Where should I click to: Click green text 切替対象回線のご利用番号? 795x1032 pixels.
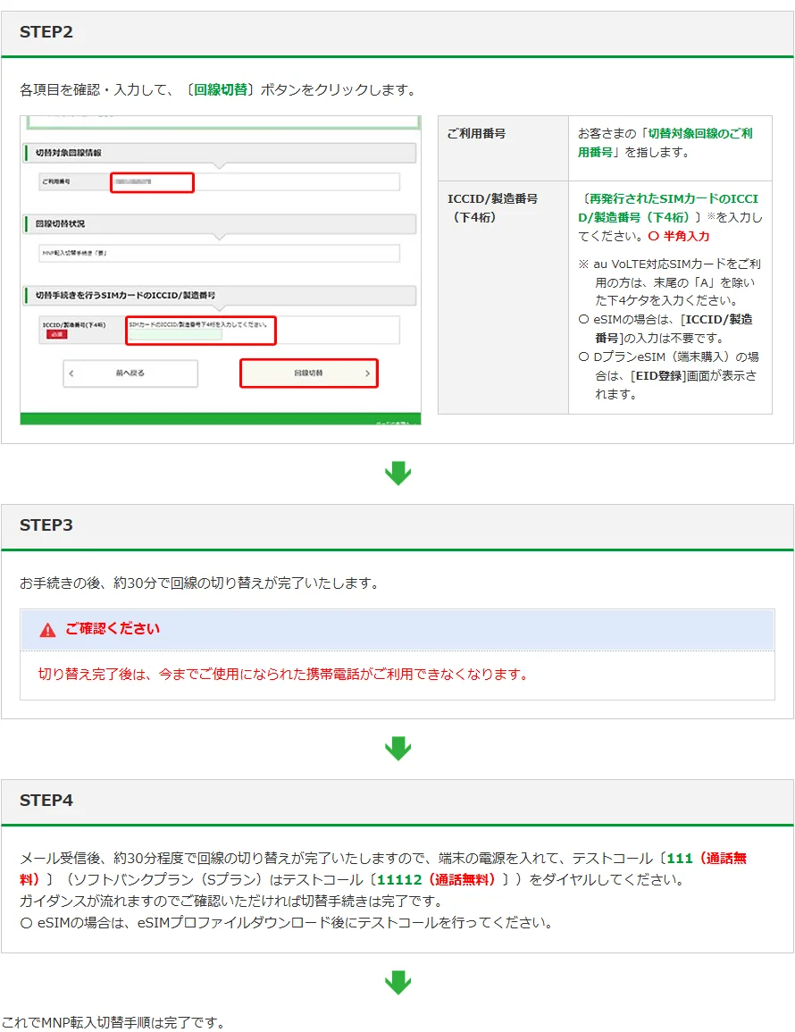pyautogui.click(x=665, y=143)
